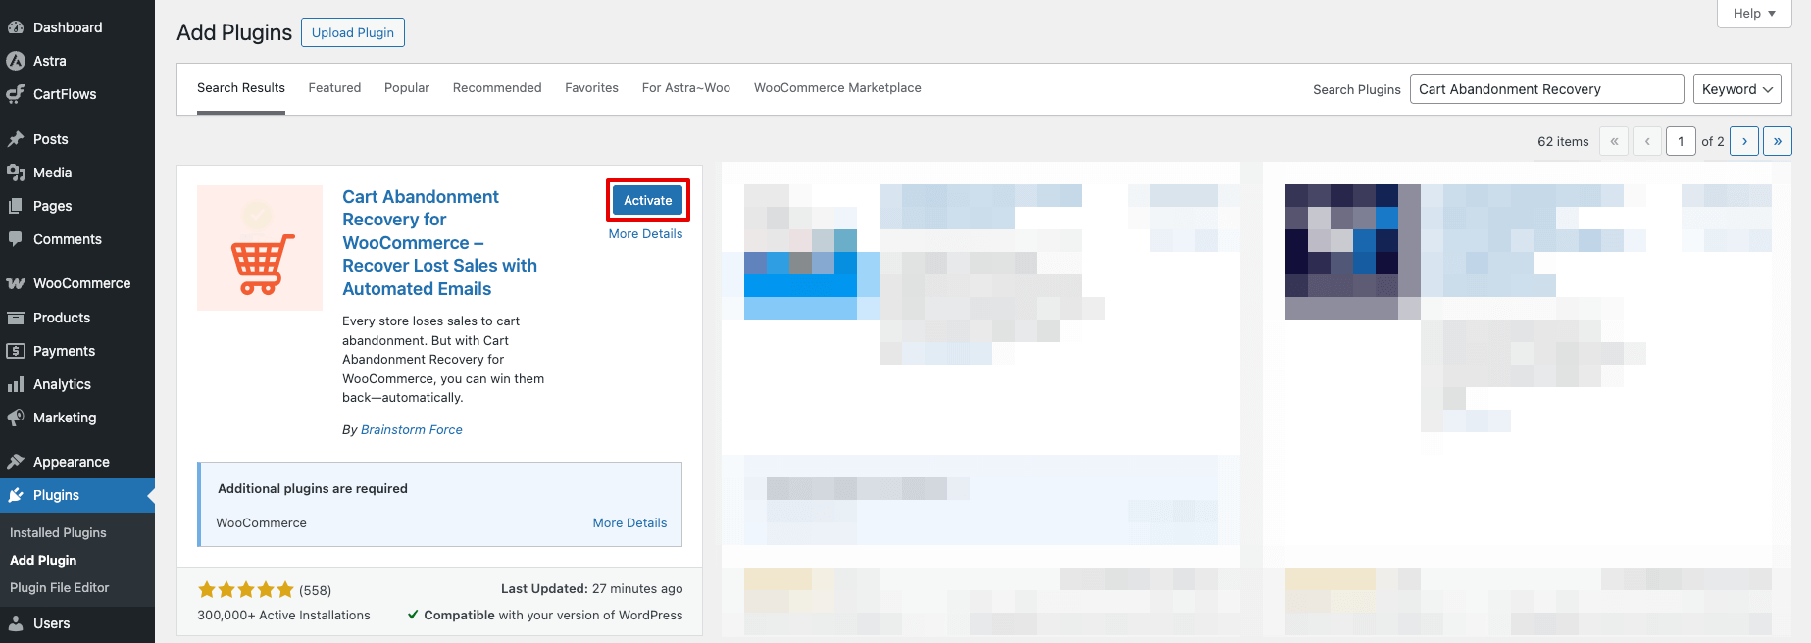Click the Users person icon

pyautogui.click(x=16, y=623)
